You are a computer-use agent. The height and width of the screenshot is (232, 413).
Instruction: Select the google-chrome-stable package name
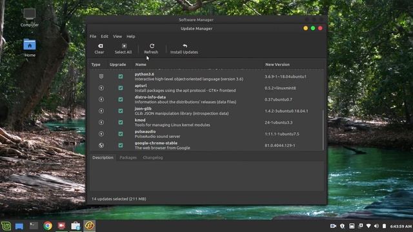(156, 143)
